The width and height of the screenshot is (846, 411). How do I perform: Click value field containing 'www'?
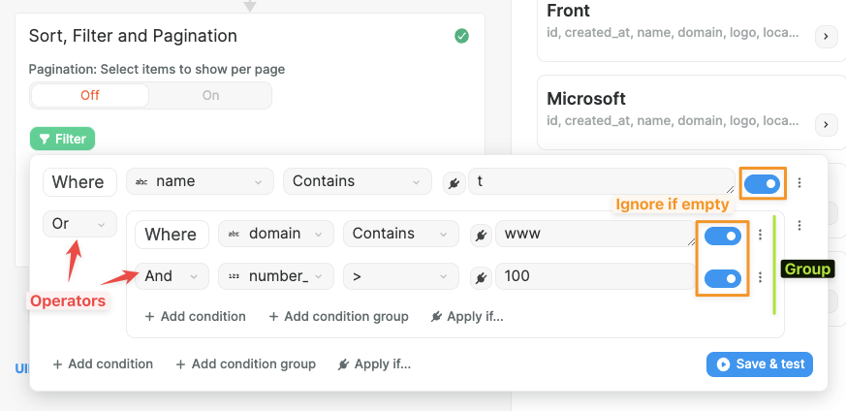[596, 234]
